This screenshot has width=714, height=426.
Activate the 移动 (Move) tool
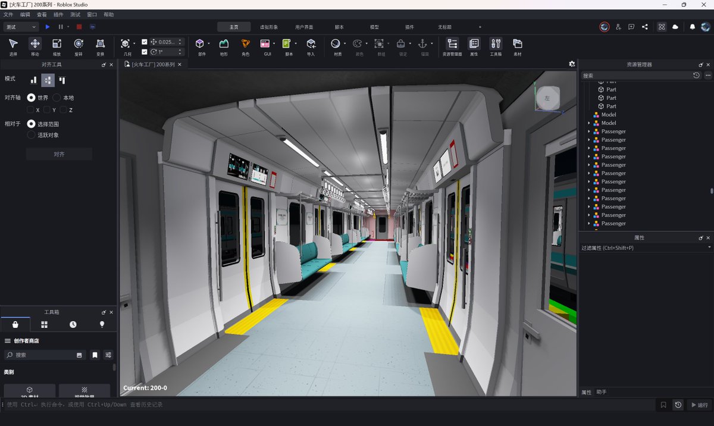(x=35, y=46)
